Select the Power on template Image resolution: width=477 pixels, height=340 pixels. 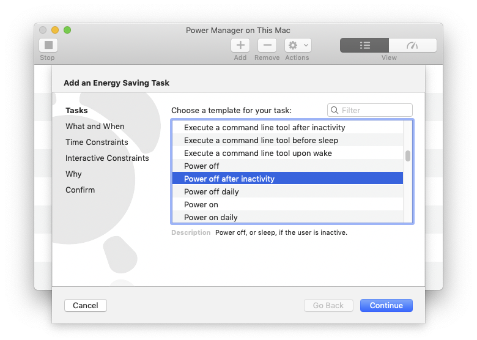[x=288, y=204]
